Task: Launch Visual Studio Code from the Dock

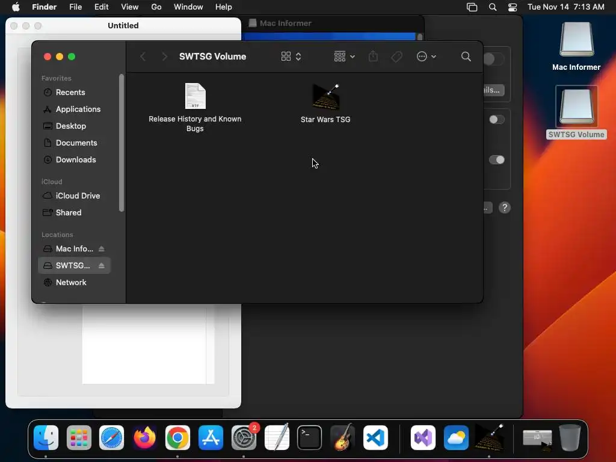Action: pyautogui.click(x=375, y=438)
